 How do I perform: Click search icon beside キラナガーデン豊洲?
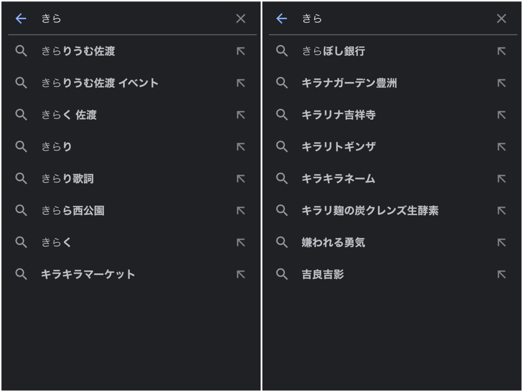pyautogui.click(x=282, y=83)
